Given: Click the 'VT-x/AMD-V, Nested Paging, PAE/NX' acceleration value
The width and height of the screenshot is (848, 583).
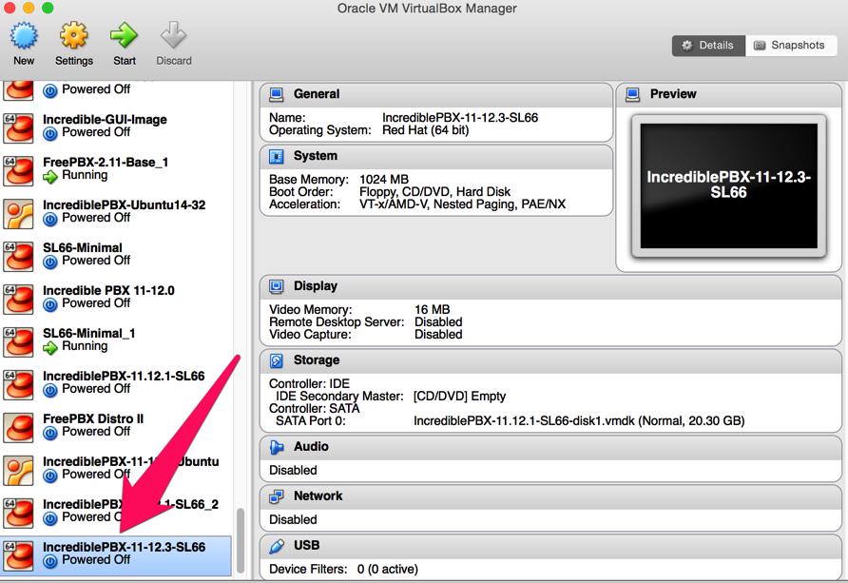Looking at the screenshot, I should point(462,204).
